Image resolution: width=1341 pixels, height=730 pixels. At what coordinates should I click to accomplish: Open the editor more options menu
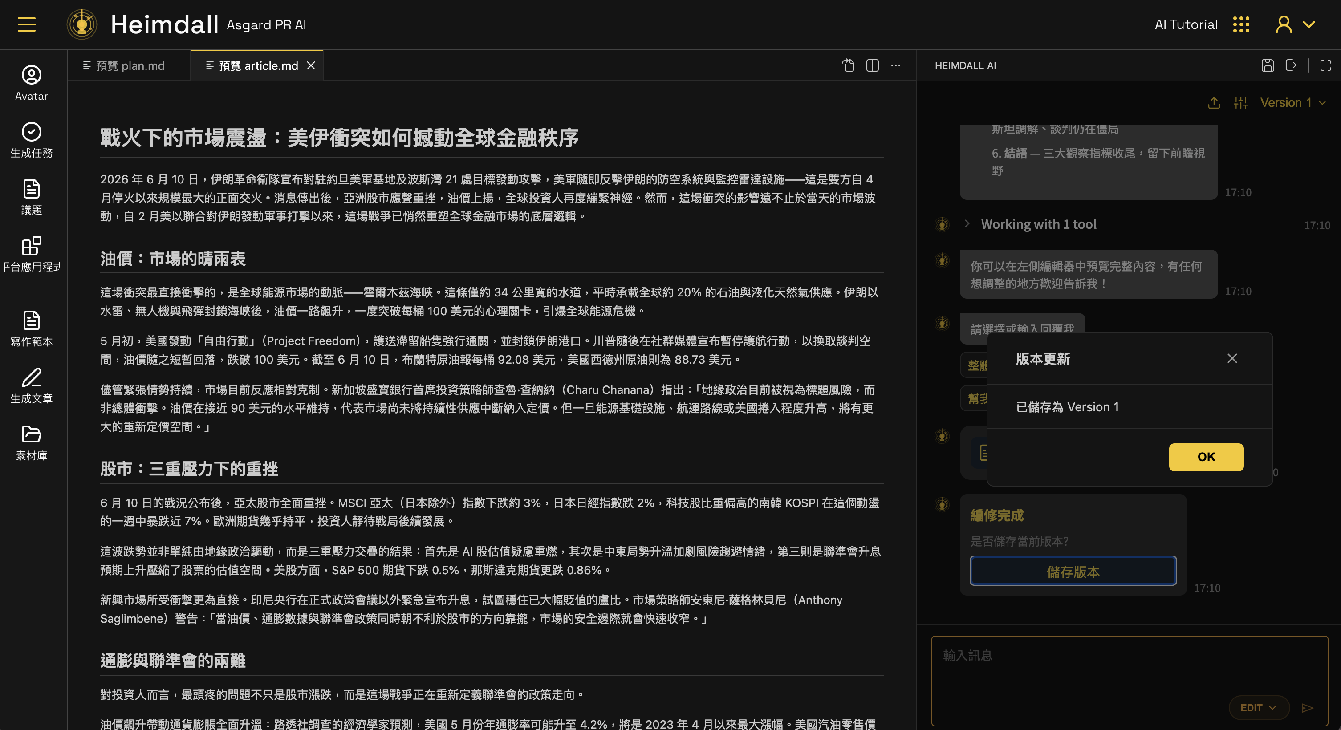click(x=896, y=65)
